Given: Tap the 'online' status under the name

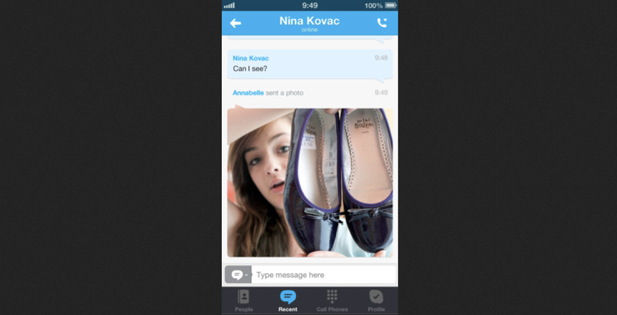Looking at the screenshot, I should coord(310,30).
